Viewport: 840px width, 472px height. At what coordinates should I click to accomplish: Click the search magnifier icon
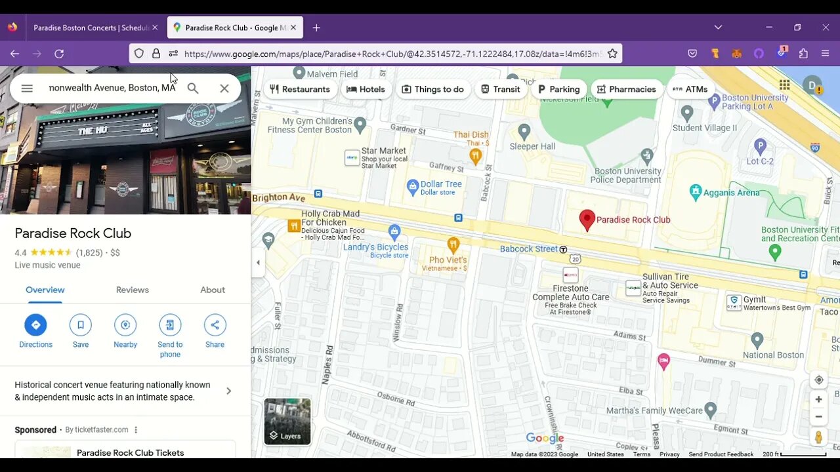[x=193, y=88]
